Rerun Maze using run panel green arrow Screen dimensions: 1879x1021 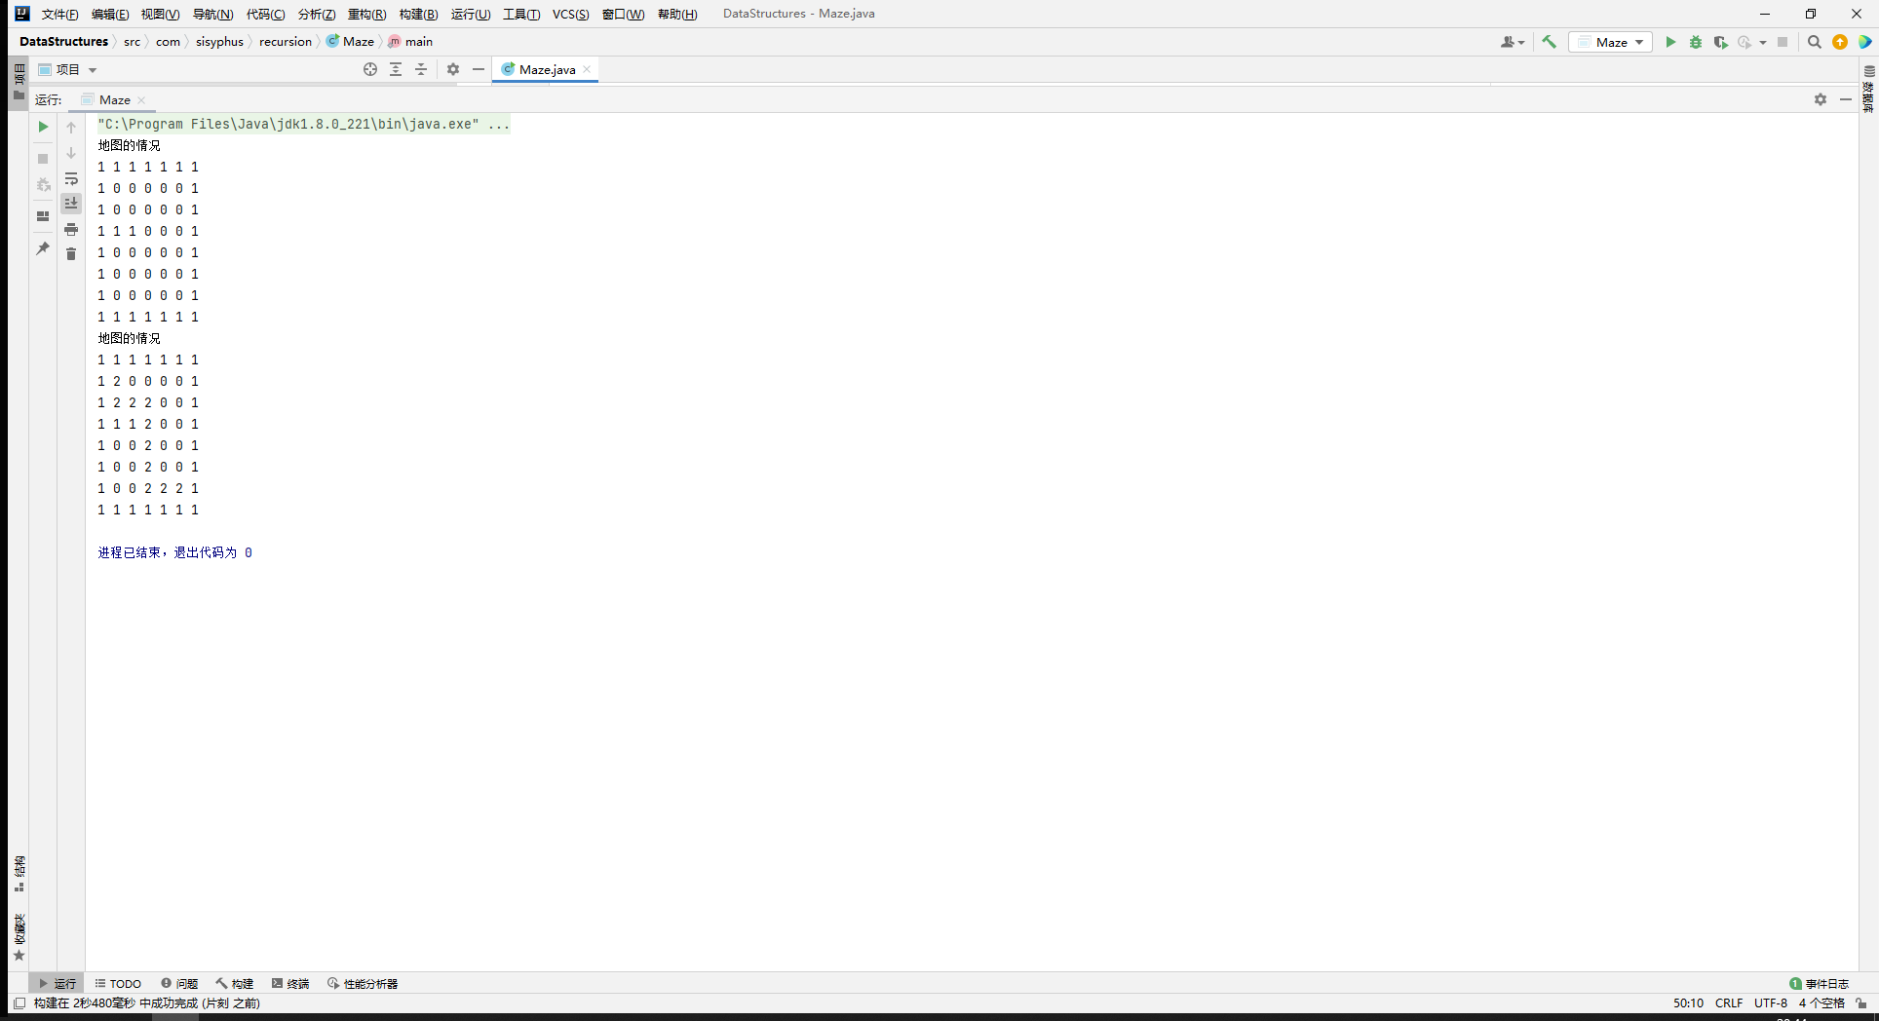click(43, 127)
